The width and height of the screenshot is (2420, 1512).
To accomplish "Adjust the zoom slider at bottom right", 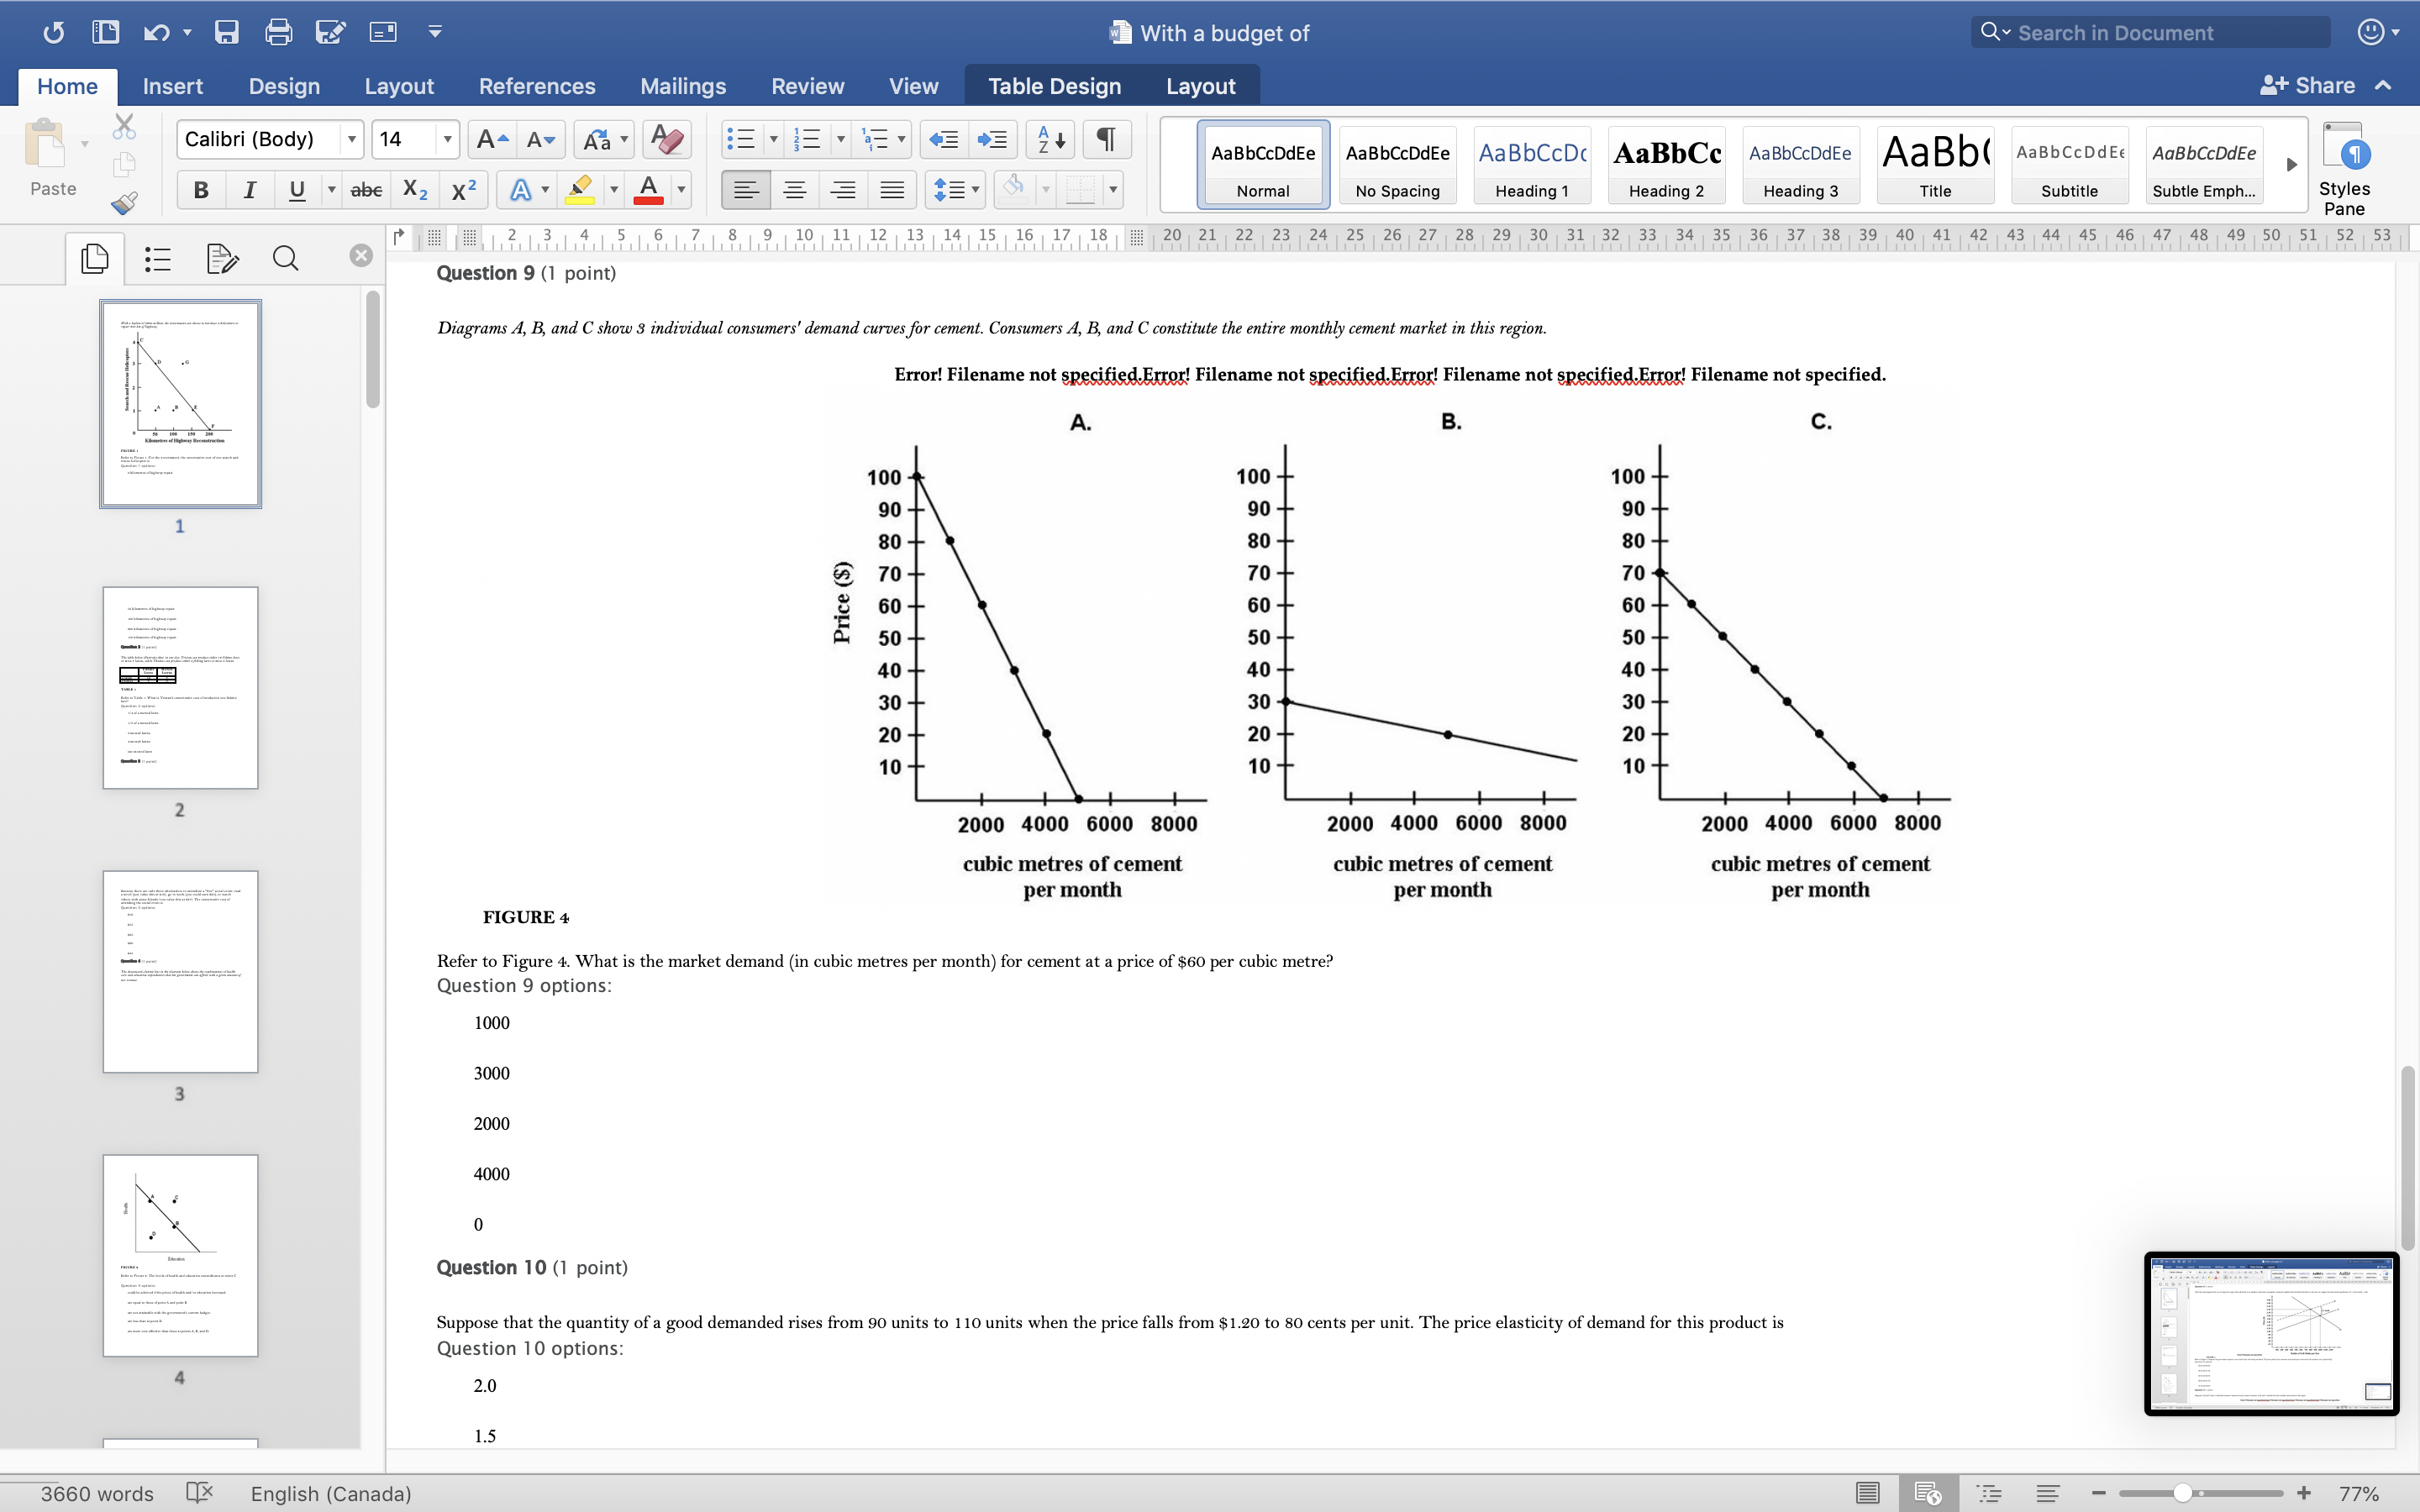I will 2182,1492.
